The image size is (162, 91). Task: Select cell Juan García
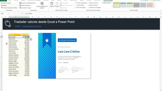tap(15, 37)
